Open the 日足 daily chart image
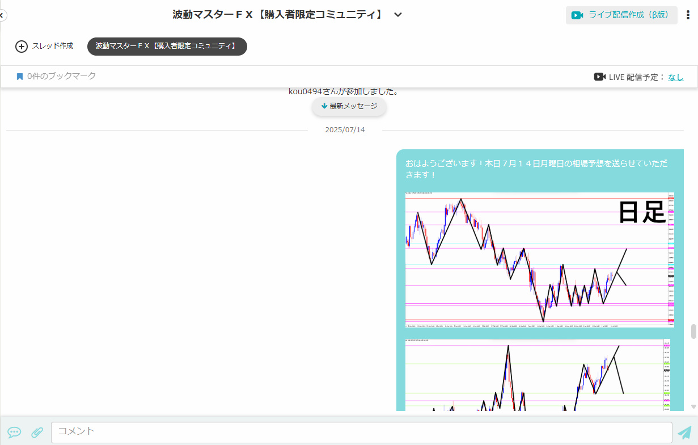The width and height of the screenshot is (698, 445). pyautogui.click(x=540, y=259)
